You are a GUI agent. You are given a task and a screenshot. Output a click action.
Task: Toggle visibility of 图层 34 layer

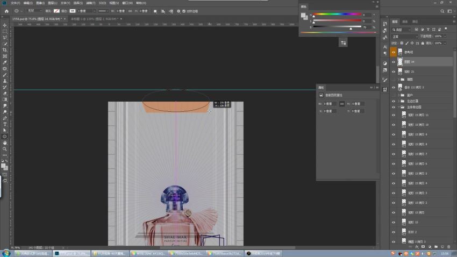(x=394, y=62)
